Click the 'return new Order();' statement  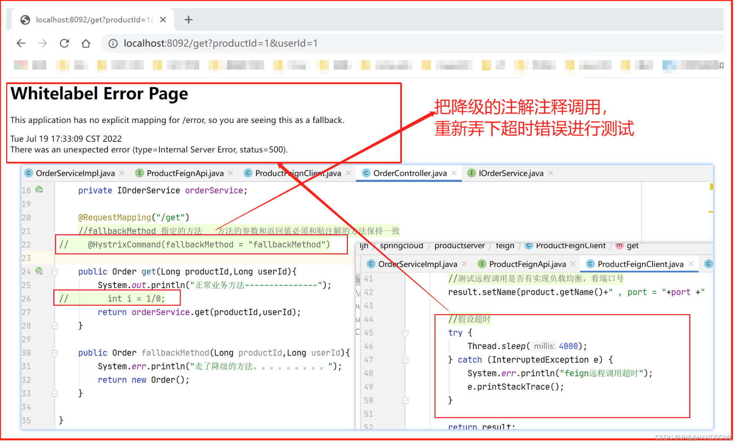click(143, 380)
